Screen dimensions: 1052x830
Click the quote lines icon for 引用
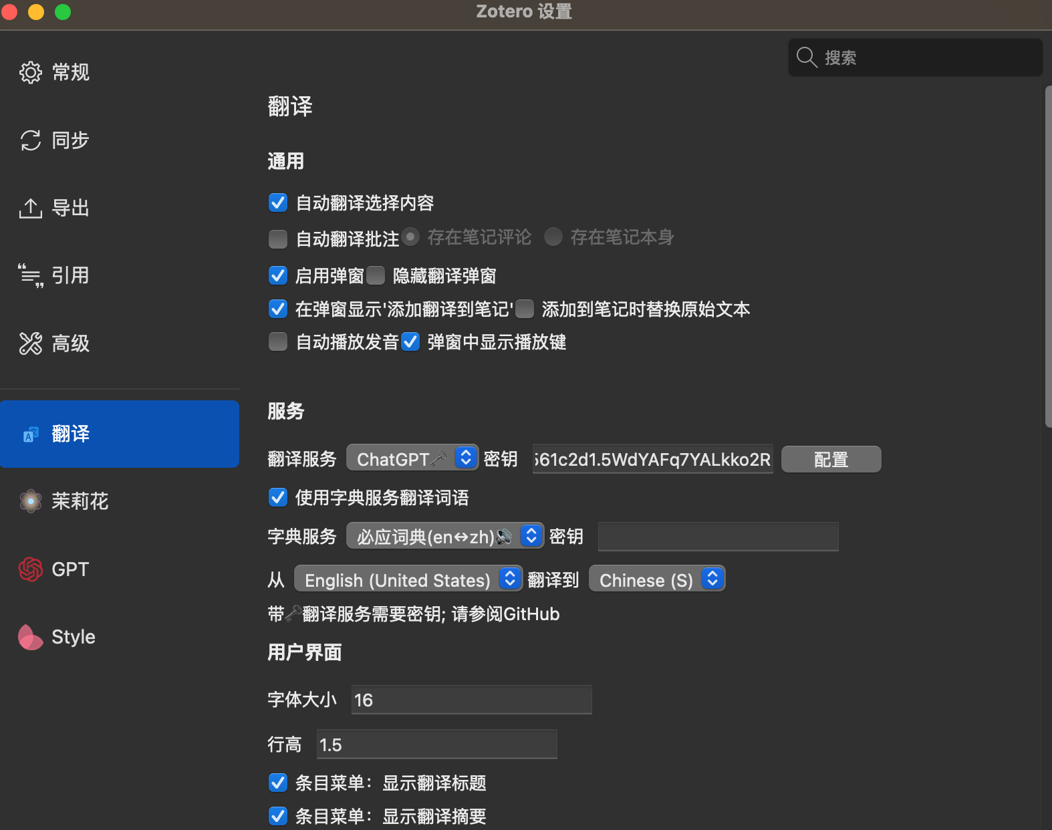tap(31, 275)
